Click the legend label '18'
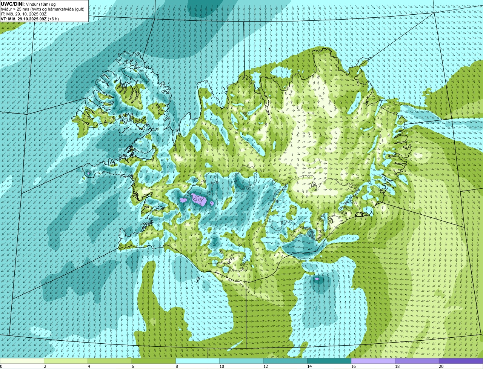Viewport: 483px width, 369px height. pyautogui.click(x=397, y=366)
